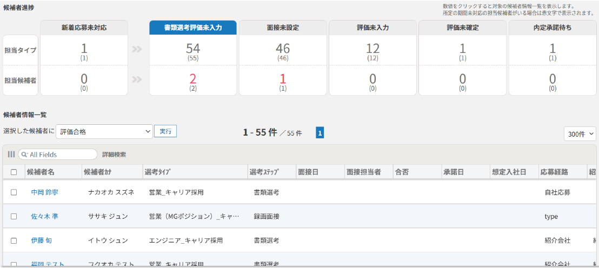This screenshot has width=599, height=268.
Task: Click the chevron arrows in the 担当候補者 row
Action: pyautogui.click(x=138, y=80)
